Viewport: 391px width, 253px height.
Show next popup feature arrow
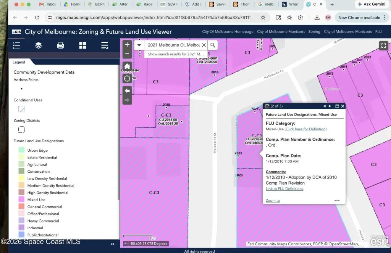pos(330,106)
